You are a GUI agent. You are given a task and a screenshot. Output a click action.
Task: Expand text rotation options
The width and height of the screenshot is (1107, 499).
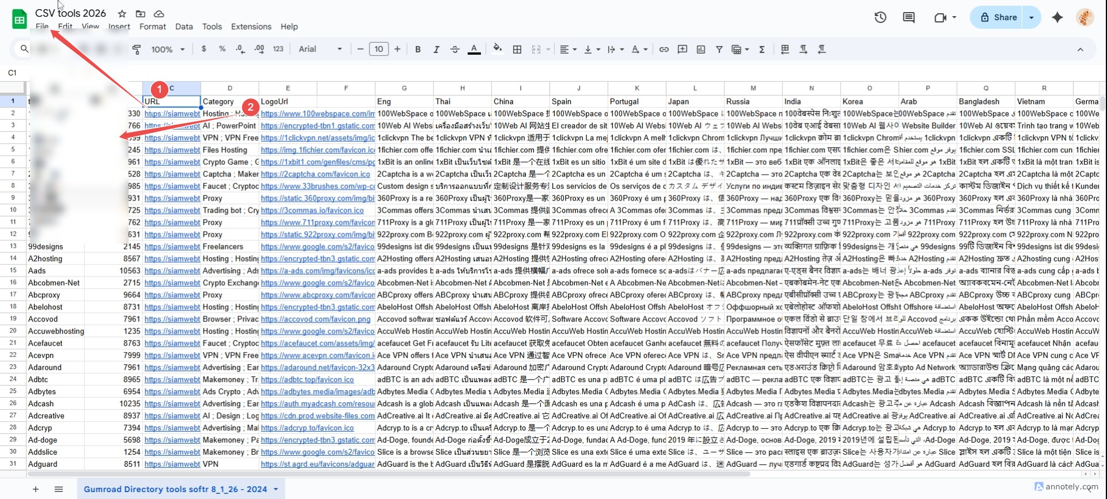pos(639,49)
